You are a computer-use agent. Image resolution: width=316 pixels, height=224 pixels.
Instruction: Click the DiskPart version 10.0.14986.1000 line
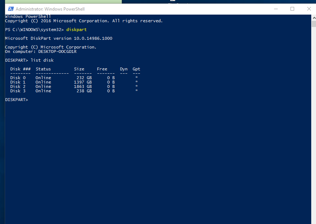pos(58,38)
